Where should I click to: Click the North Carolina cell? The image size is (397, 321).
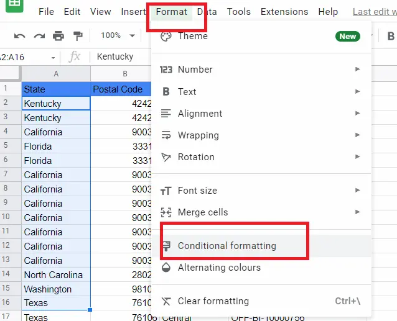(56, 275)
